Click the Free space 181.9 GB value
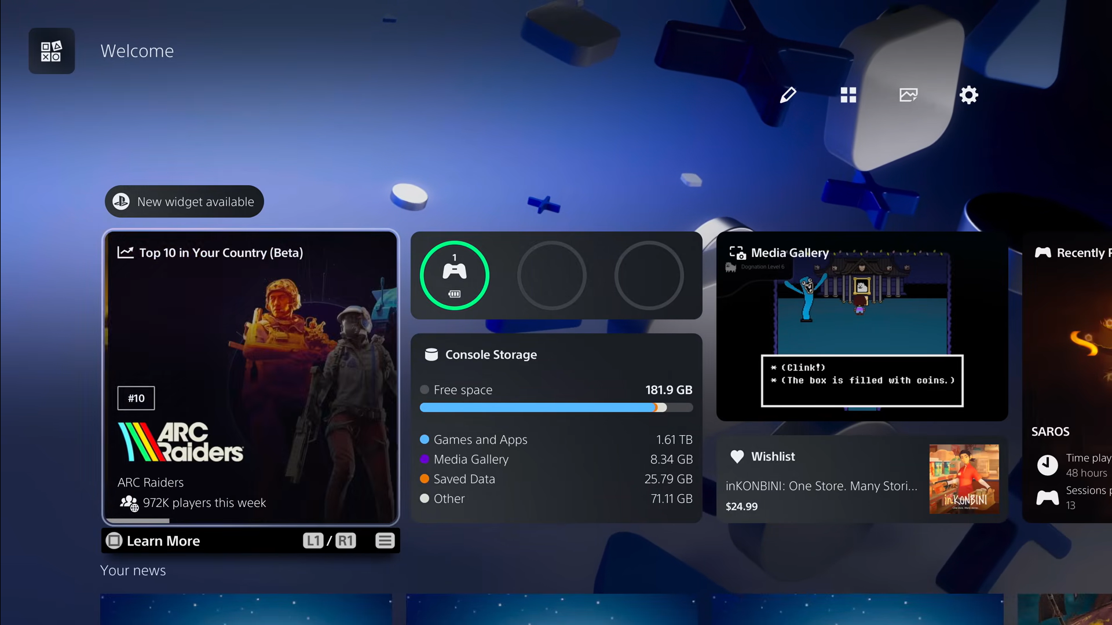This screenshot has width=1112, height=625. [x=669, y=390]
